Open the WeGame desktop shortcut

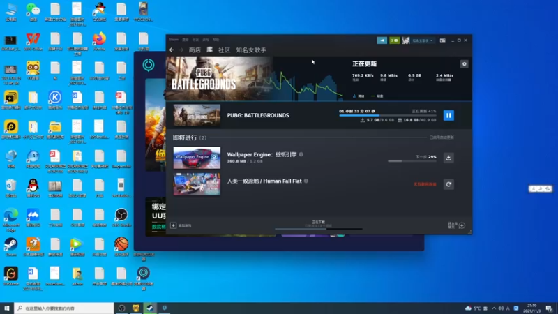tap(11, 276)
